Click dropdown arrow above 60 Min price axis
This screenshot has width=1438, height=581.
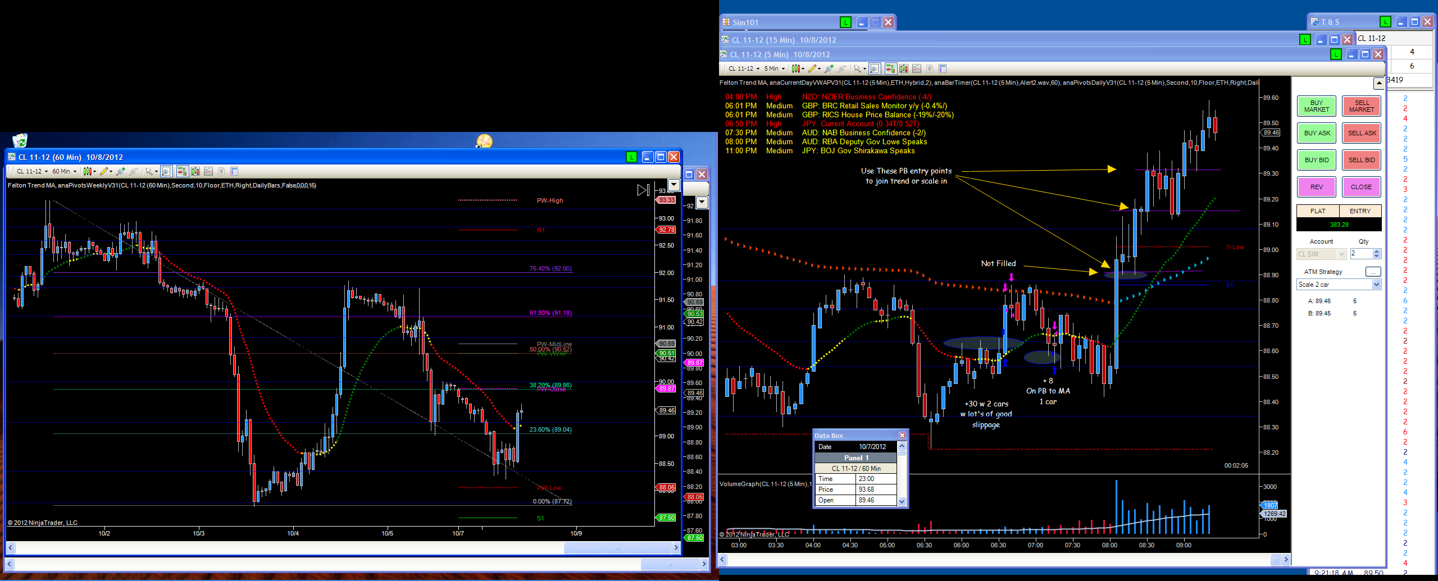[674, 185]
